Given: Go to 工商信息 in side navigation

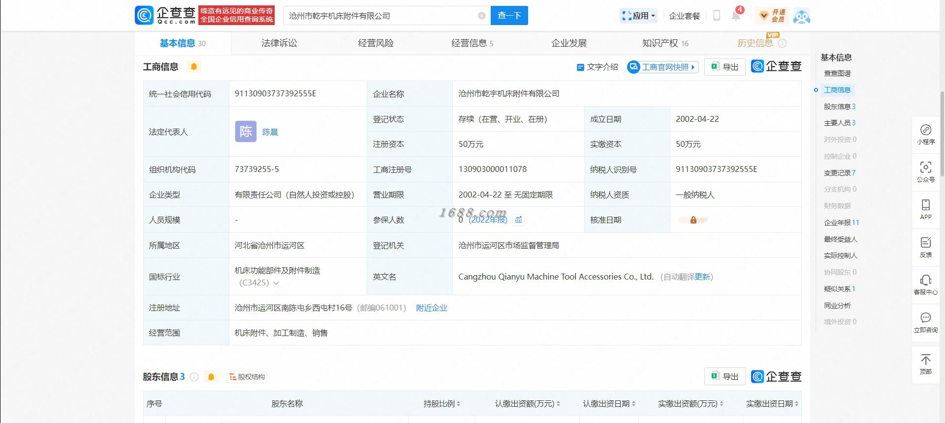Looking at the screenshot, I should (837, 90).
